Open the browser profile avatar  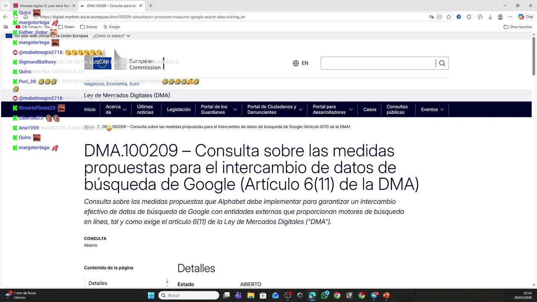coord(500,17)
